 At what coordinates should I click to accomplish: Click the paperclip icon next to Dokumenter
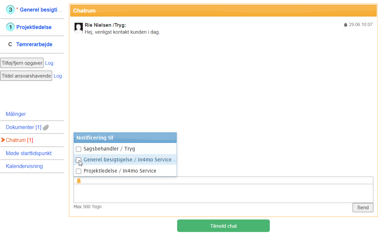[46, 127]
